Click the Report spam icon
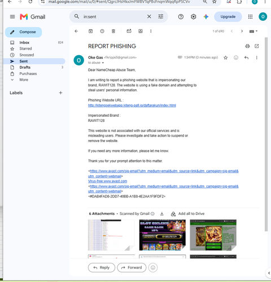Image resolution: width=271 pixels, height=282 pixels. point(102,31)
